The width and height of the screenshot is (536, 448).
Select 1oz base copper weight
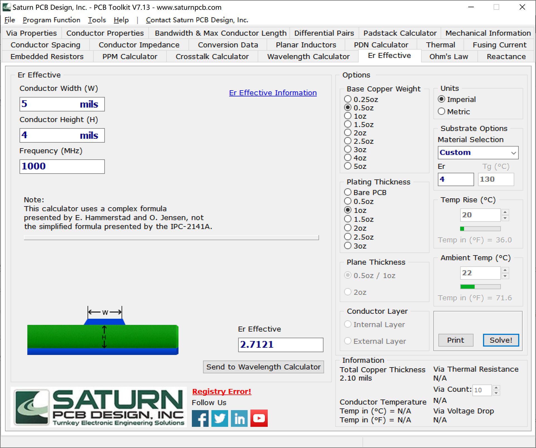348,116
